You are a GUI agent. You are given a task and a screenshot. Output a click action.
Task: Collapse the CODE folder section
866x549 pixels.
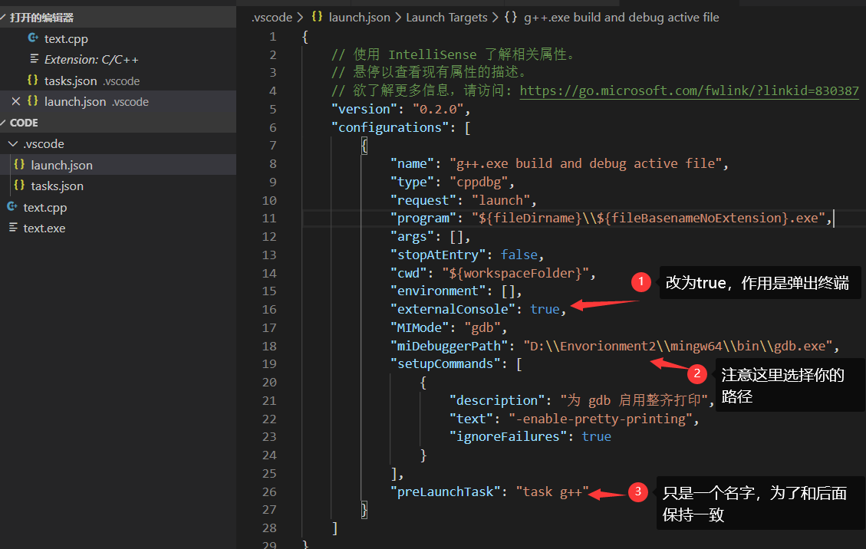pyautogui.click(x=3, y=123)
